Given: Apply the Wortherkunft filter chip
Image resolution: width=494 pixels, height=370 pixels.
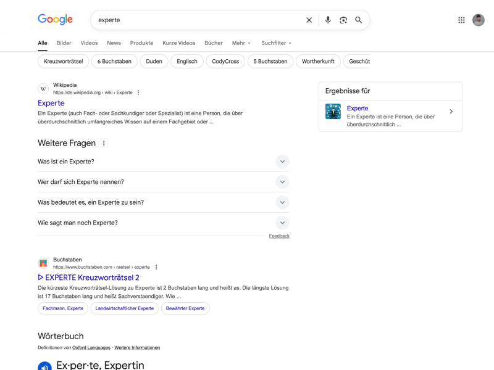Looking at the screenshot, I should (318, 61).
